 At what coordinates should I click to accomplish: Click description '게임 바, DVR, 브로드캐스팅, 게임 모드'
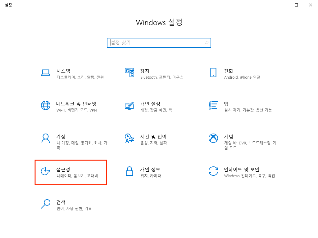[x=250, y=145]
